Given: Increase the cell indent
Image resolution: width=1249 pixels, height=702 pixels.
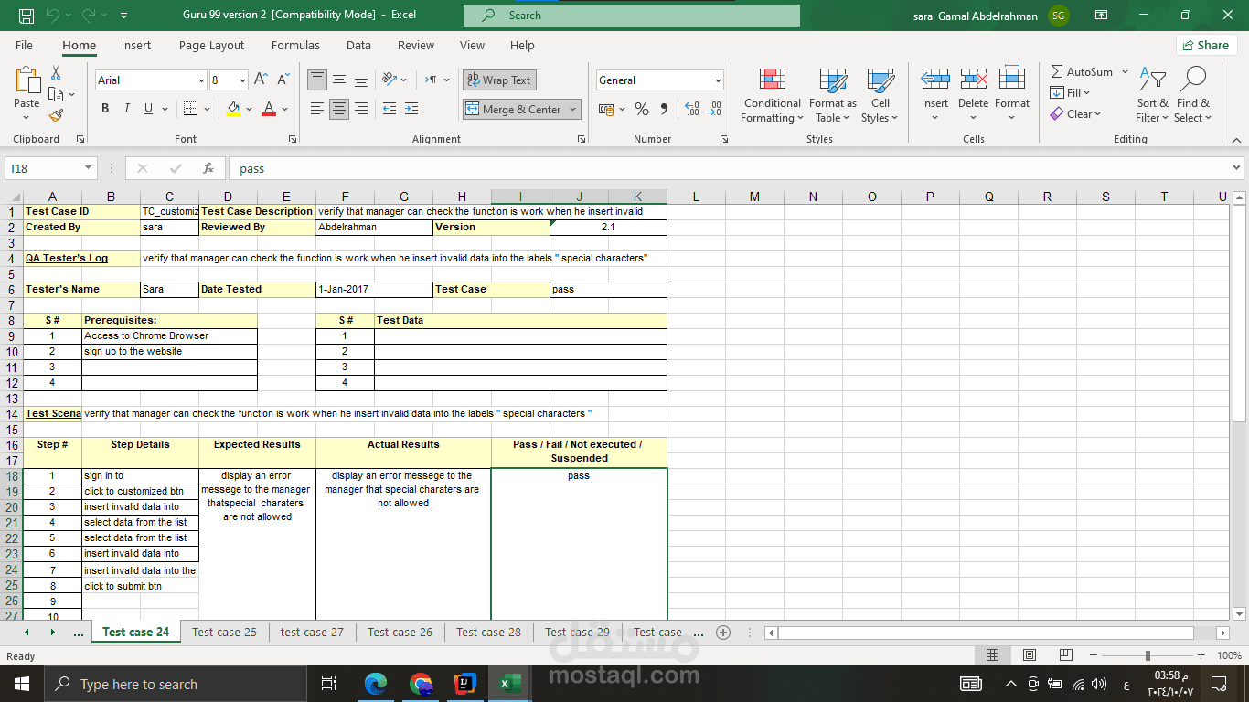Looking at the screenshot, I should (x=411, y=109).
